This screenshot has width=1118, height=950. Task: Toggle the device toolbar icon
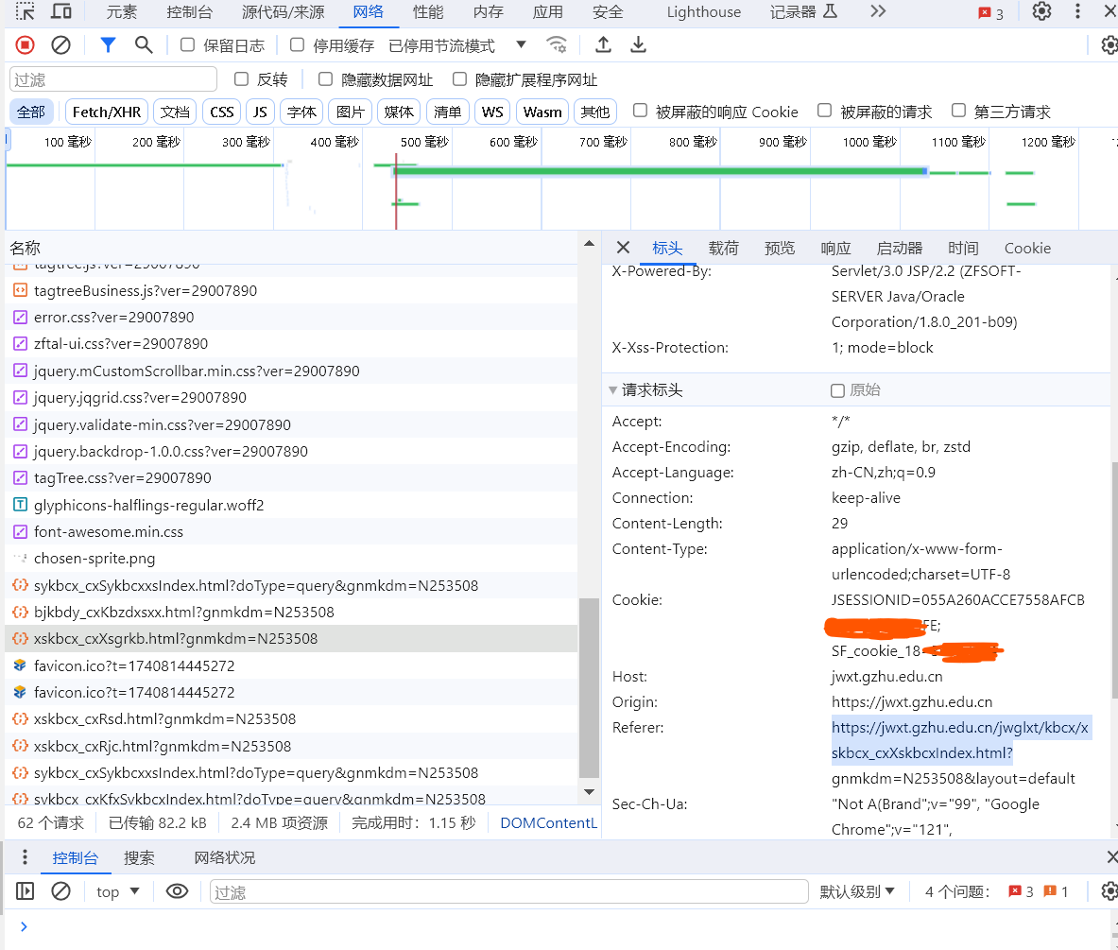pyautogui.click(x=61, y=11)
